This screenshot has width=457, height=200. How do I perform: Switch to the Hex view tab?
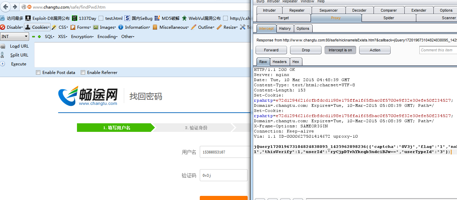(296, 62)
